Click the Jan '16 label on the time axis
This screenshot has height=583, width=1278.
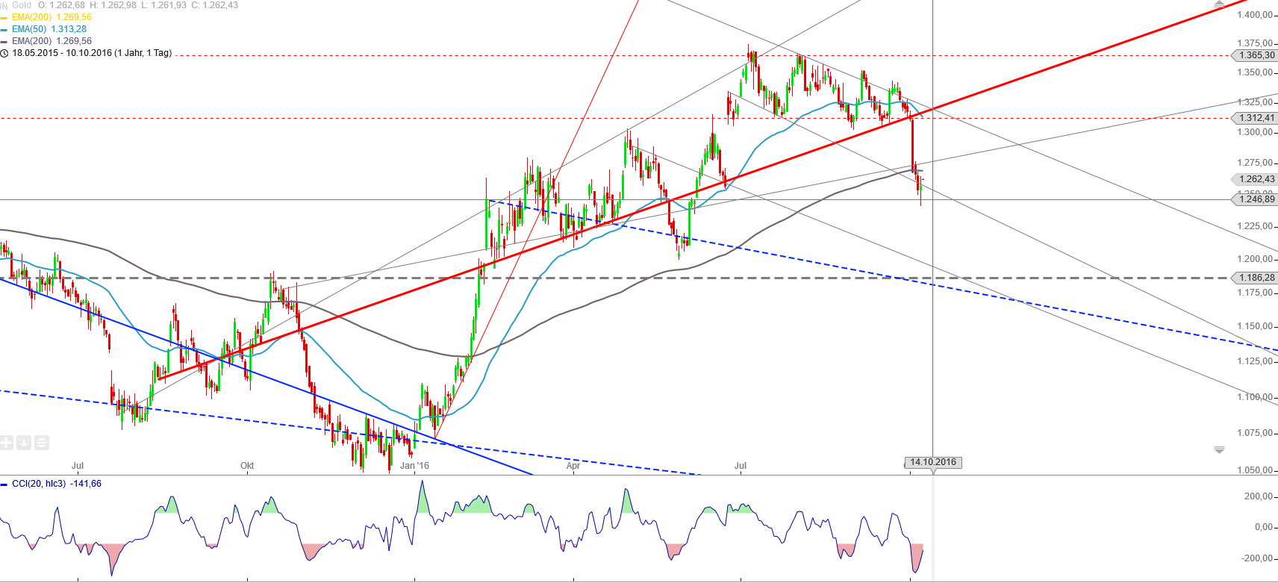pyautogui.click(x=415, y=466)
